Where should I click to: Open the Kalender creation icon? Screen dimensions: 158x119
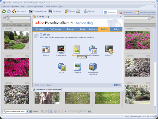coord(77,67)
